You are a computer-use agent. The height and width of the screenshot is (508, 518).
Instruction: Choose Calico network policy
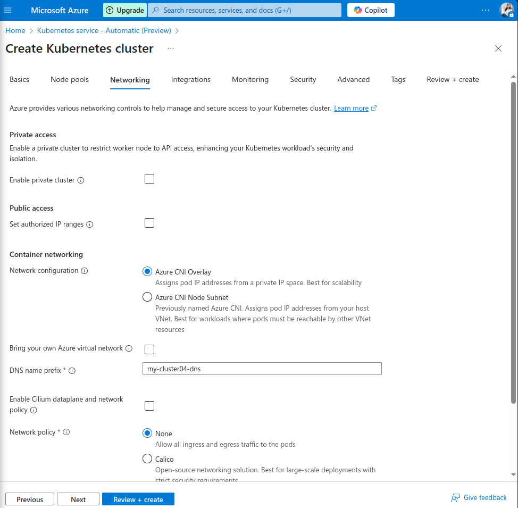pos(147,459)
